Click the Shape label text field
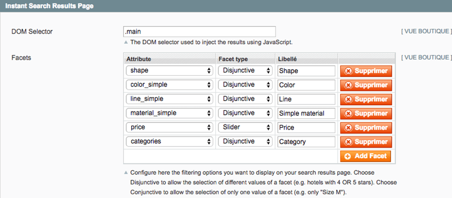The width and height of the screenshot is (452, 198). [306, 71]
